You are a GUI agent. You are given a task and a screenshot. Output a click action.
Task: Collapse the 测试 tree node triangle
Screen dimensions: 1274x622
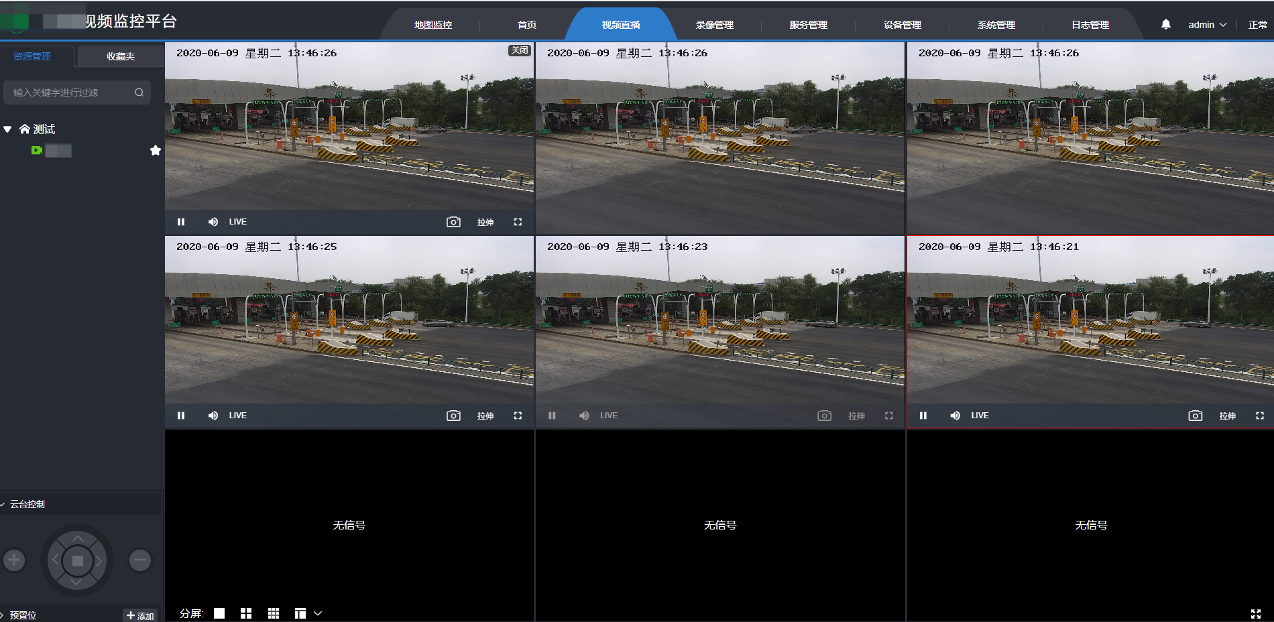coord(7,129)
